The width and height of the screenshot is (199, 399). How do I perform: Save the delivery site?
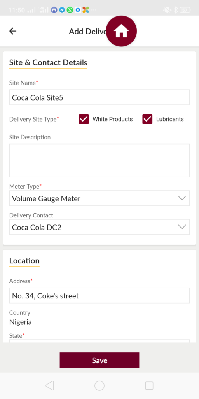coord(99,360)
